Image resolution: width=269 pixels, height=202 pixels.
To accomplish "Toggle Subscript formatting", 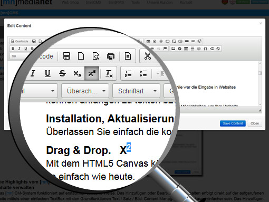I will [x=77, y=73].
